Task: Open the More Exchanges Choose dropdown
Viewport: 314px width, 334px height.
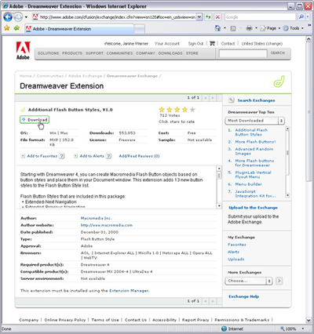Action: (x=249, y=281)
